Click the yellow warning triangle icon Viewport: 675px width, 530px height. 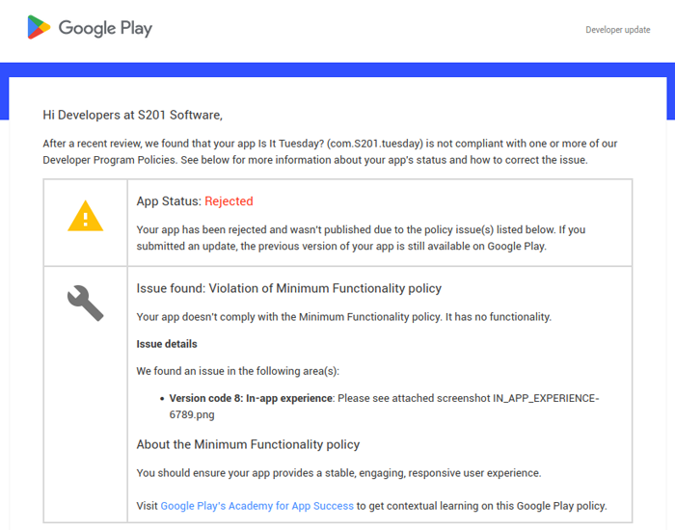(x=85, y=216)
